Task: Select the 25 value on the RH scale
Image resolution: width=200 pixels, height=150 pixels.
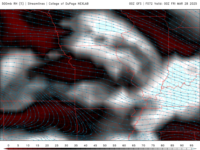Action: (x=57, y=145)
